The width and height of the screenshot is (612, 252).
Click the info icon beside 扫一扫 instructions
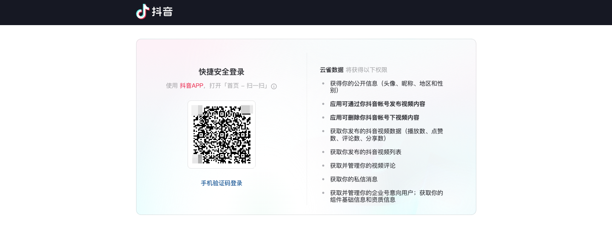(274, 86)
